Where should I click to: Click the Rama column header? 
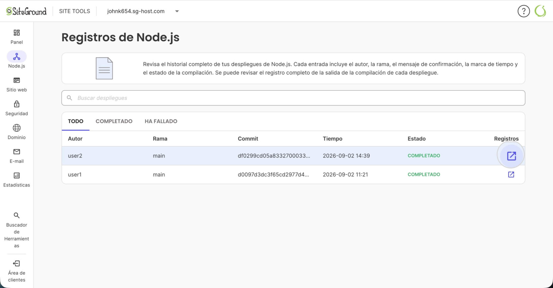160,138
